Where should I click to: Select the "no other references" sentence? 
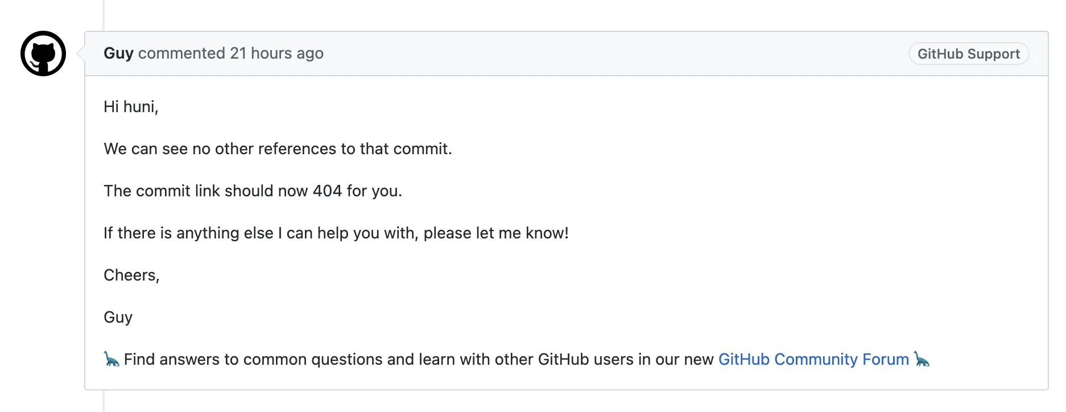pyautogui.click(x=278, y=149)
